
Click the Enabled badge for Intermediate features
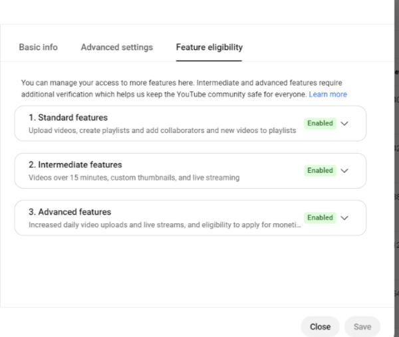pos(320,171)
